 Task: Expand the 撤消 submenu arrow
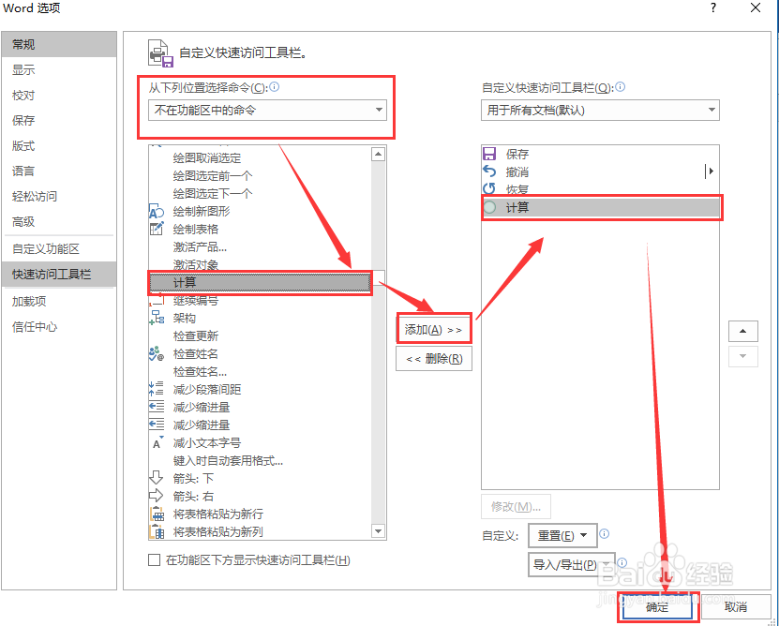click(711, 171)
